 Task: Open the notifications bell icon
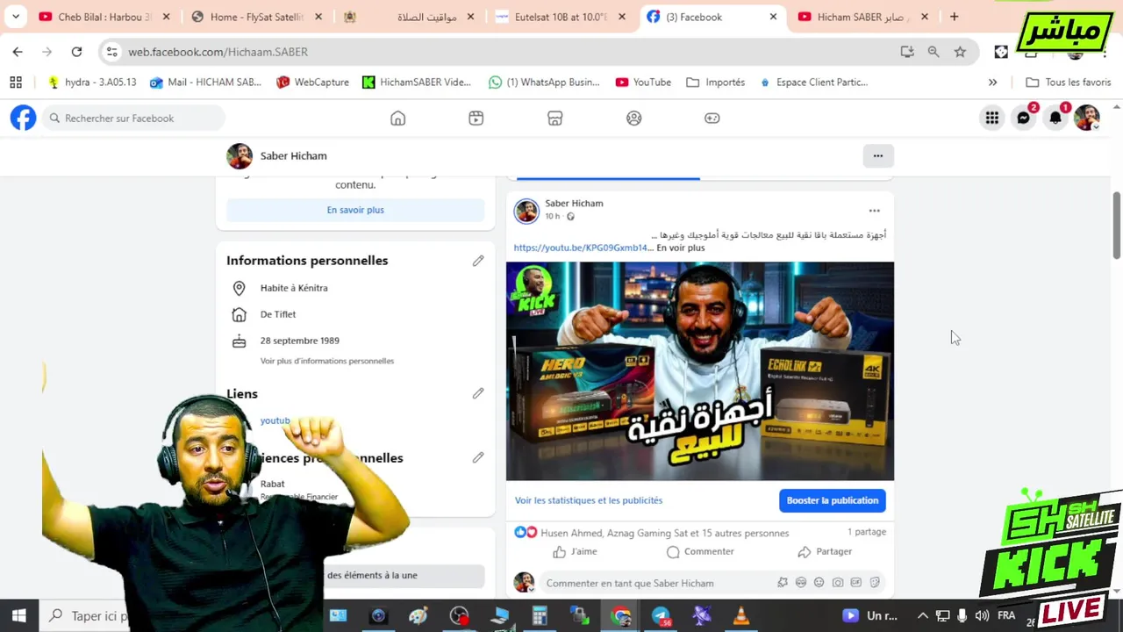pos(1055,118)
